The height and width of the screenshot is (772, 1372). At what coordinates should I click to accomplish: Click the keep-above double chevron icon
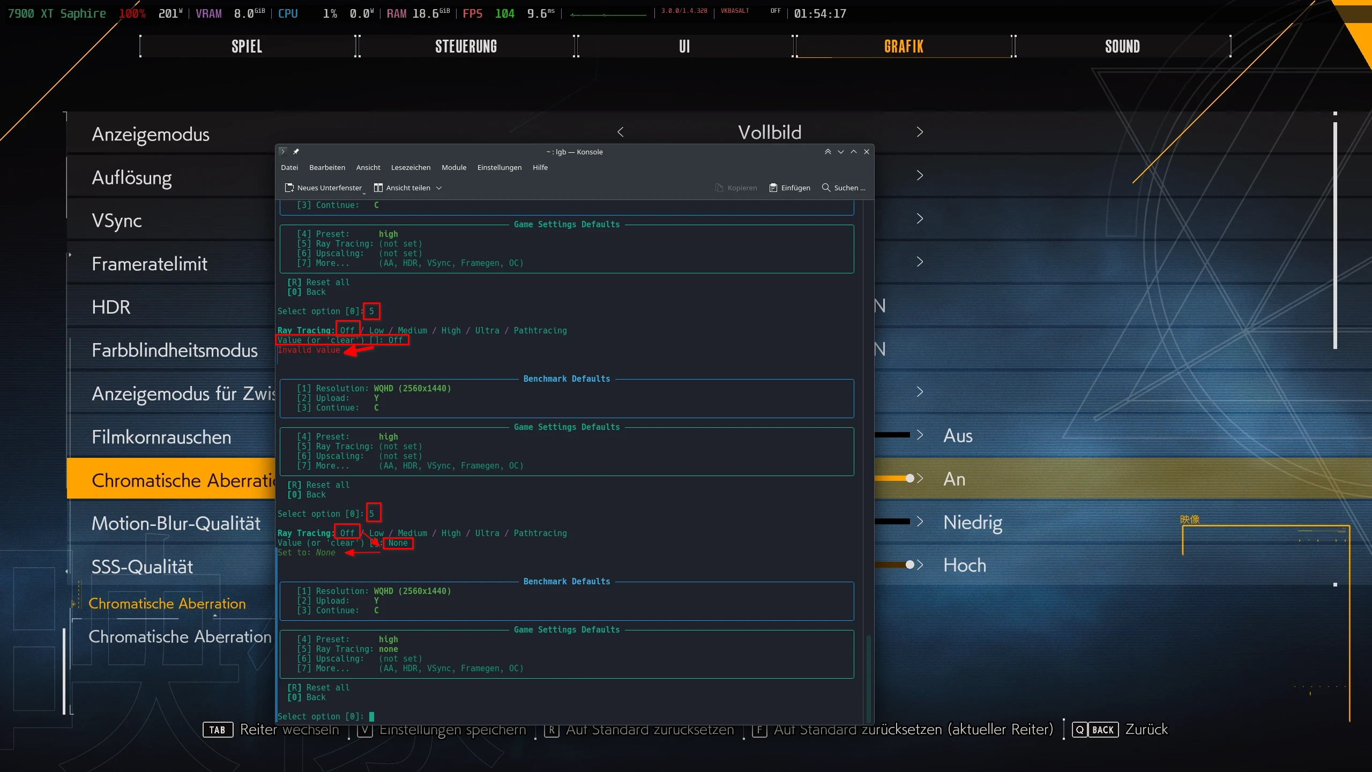point(827,152)
